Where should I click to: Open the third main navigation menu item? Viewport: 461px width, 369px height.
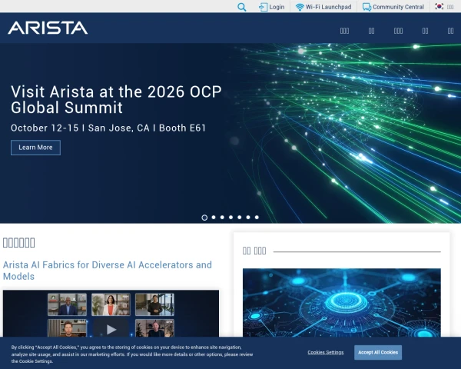coord(398,31)
